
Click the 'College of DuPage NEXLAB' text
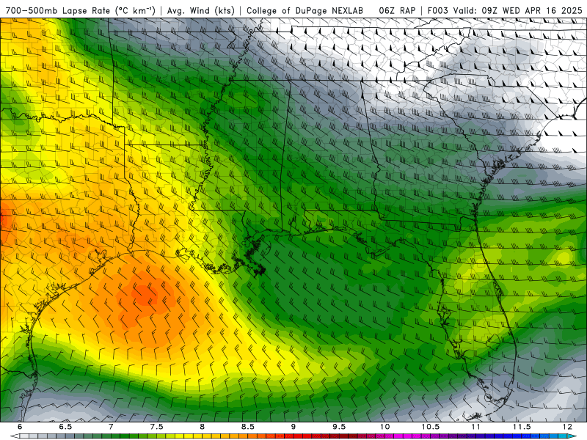[x=305, y=11]
